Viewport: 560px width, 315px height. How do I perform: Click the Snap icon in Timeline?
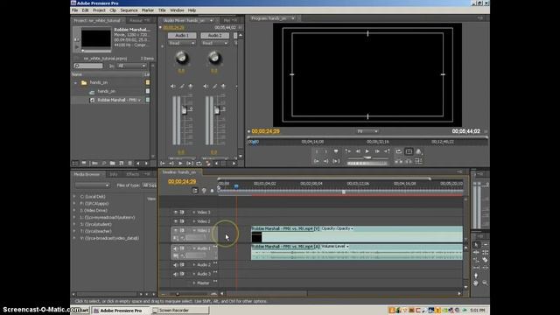[195, 191]
